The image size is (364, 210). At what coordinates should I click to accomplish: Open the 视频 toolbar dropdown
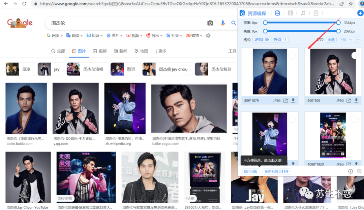[134, 35]
